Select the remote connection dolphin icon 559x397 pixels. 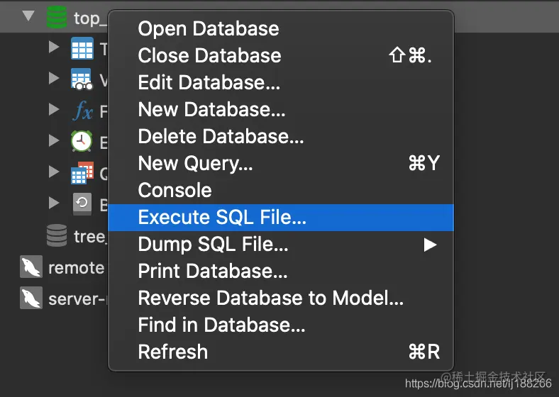tap(31, 267)
